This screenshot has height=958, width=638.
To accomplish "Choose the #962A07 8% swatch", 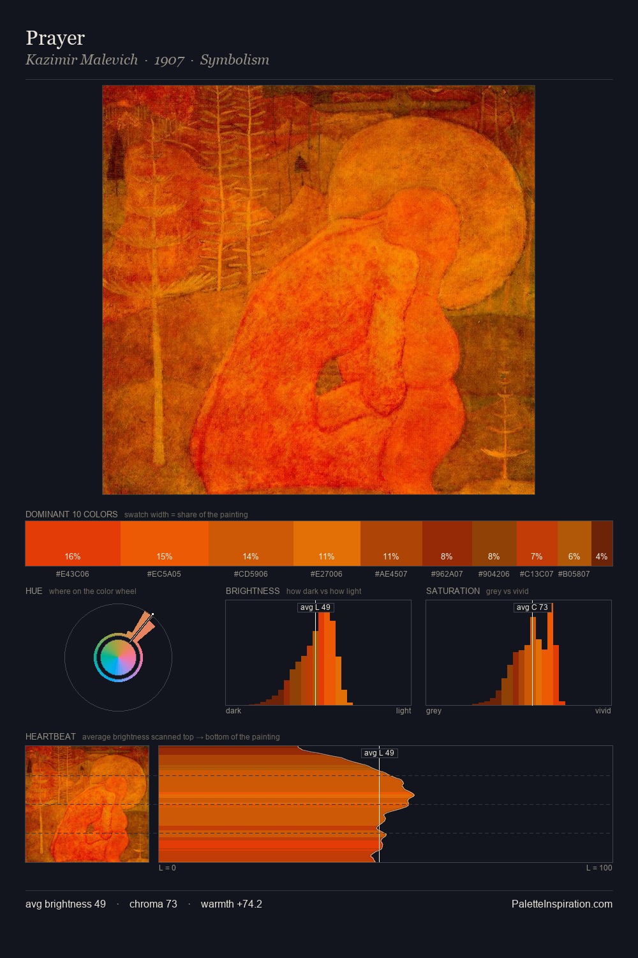I will click(x=447, y=544).
